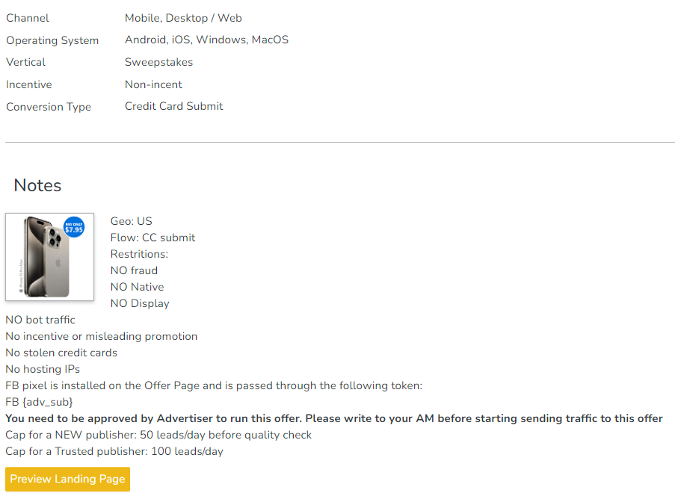Open the iPhone offer thumbnail image
Image resolution: width=675 pixels, height=502 pixels.
(49, 257)
